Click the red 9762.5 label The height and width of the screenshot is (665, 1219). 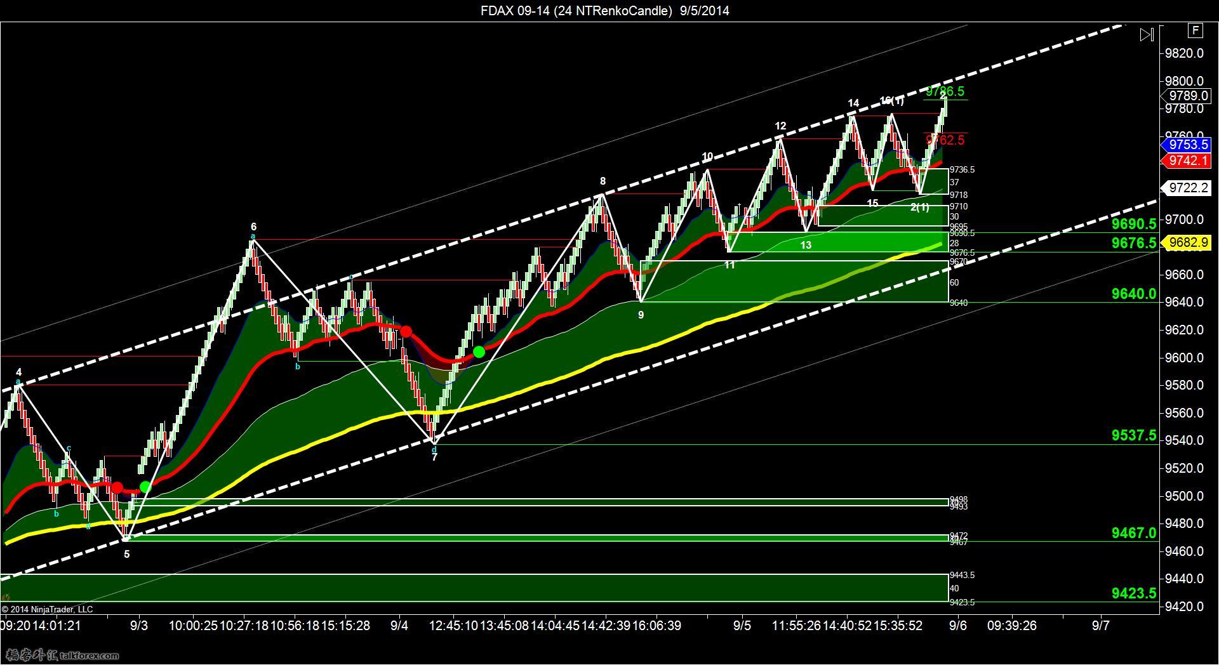coord(945,140)
